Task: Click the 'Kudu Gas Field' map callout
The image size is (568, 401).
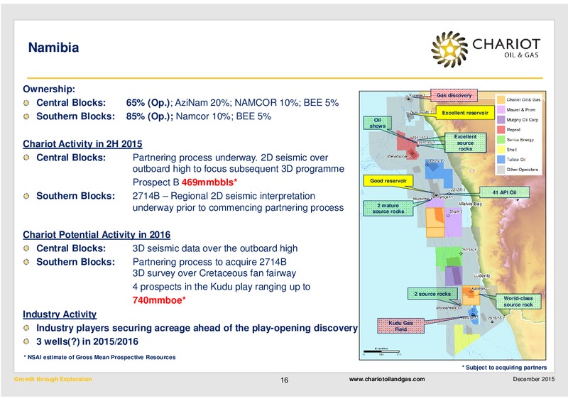Action: tap(400, 326)
